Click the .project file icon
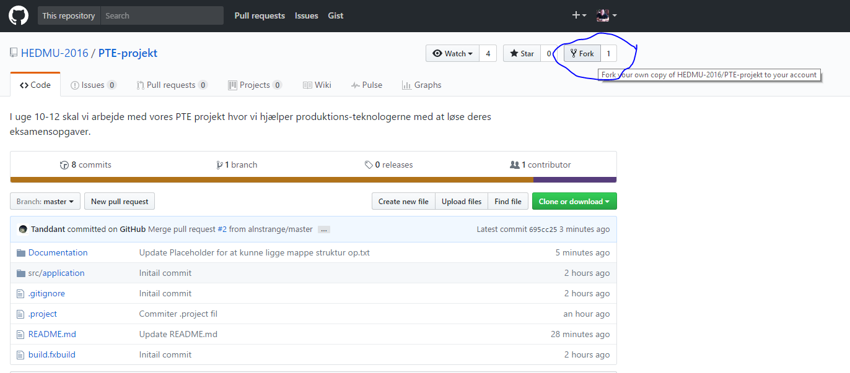Screen dimensions: 850x373 pyautogui.click(x=20, y=314)
